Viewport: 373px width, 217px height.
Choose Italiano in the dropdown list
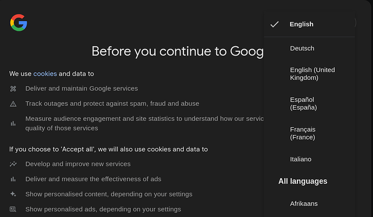click(309, 159)
